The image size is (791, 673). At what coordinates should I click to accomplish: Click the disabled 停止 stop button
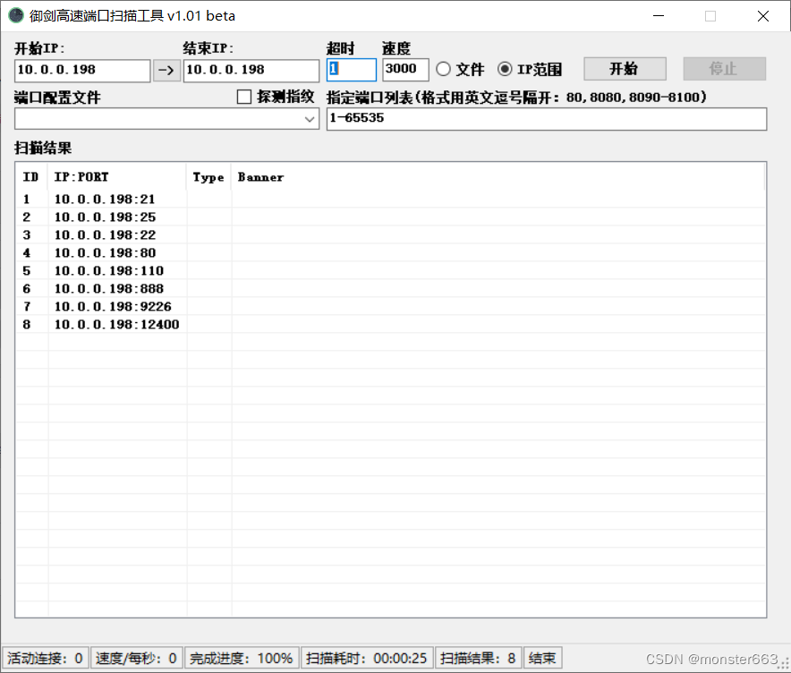tap(724, 69)
